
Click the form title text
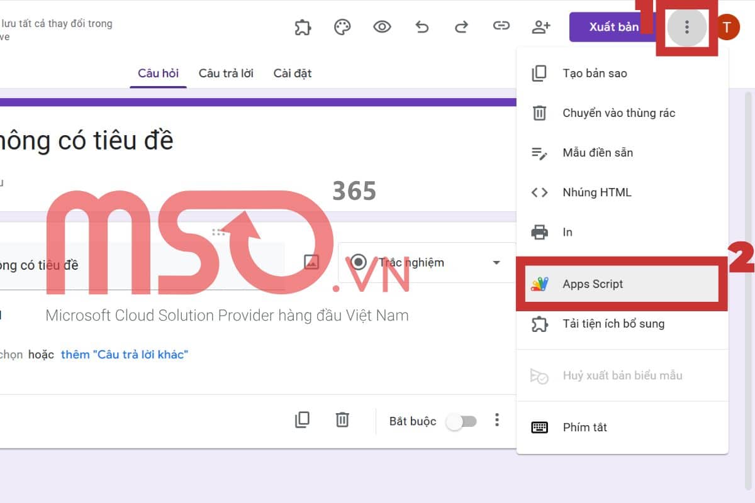coord(87,140)
